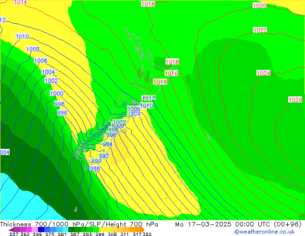Click the 1008 isobar label on left
Image resolution: width=305 pixels, height=236 pixels.
pyautogui.click(x=33, y=50)
